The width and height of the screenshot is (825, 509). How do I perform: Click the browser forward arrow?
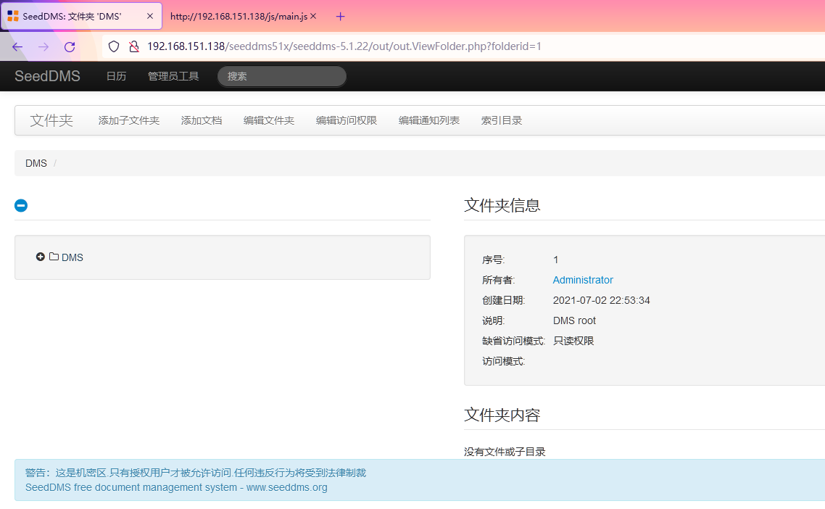click(43, 46)
